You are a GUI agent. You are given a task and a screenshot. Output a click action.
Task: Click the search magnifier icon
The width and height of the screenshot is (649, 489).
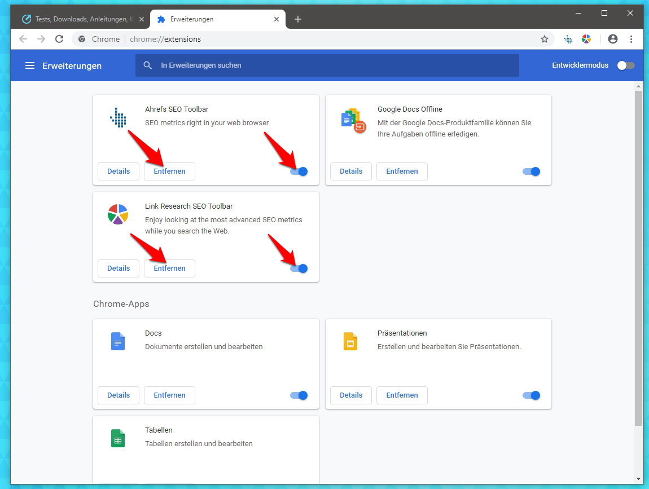(x=147, y=65)
